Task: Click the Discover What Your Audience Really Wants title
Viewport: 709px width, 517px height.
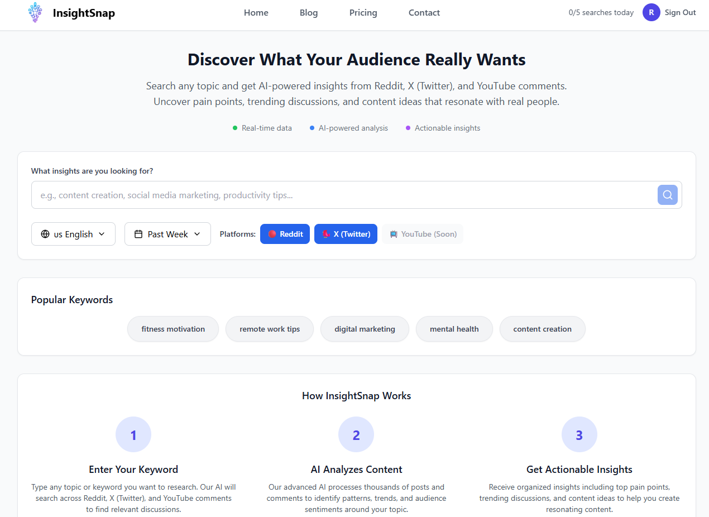Action: pyautogui.click(x=357, y=60)
